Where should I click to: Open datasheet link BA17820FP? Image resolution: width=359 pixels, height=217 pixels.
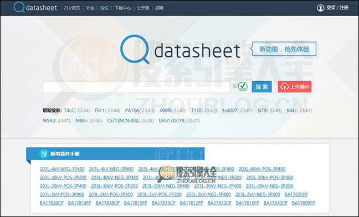pos(296,194)
